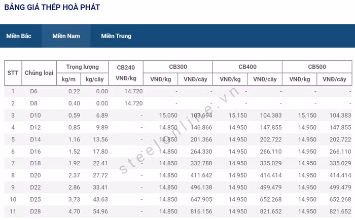
Task: Switch to the Miền Bắc tab
Action: pos(19,36)
